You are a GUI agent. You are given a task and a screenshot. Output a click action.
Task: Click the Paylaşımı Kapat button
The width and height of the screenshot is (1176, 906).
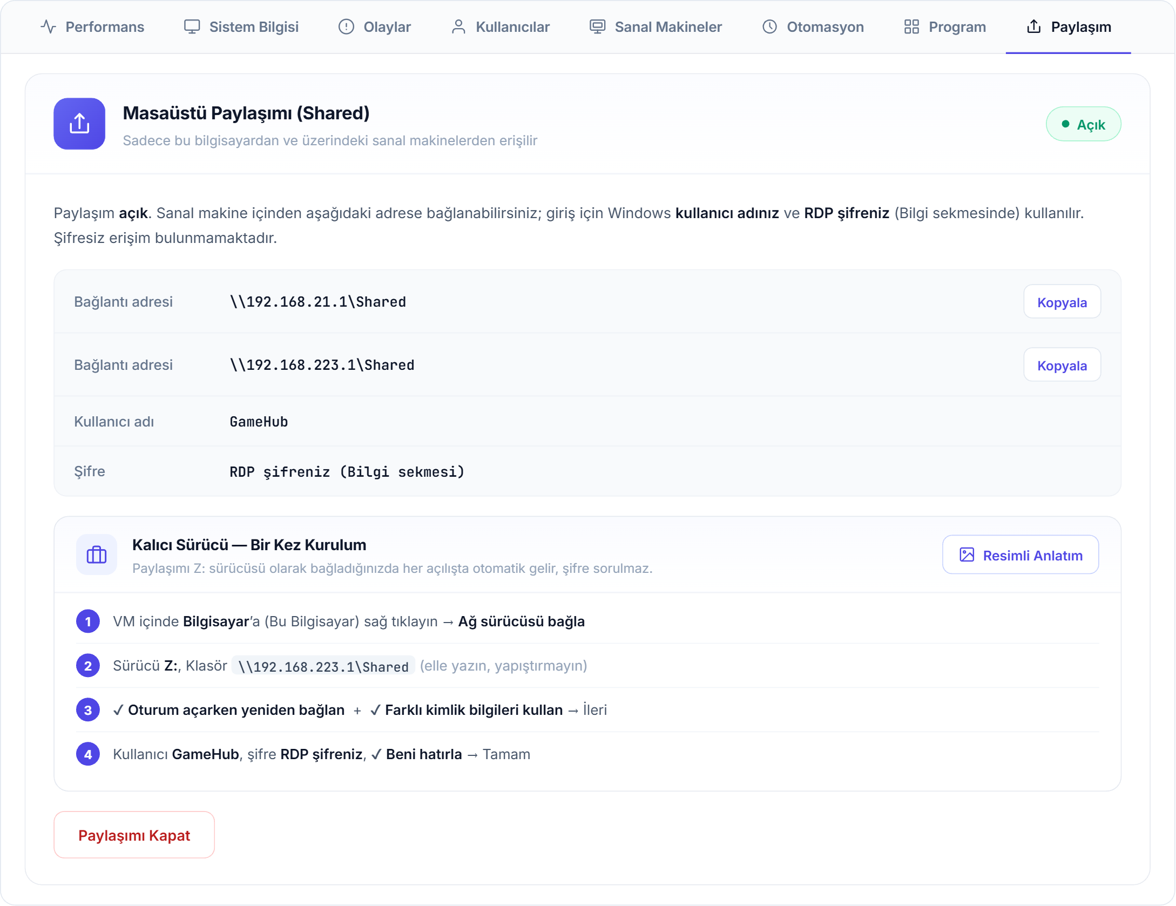point(134,835)
